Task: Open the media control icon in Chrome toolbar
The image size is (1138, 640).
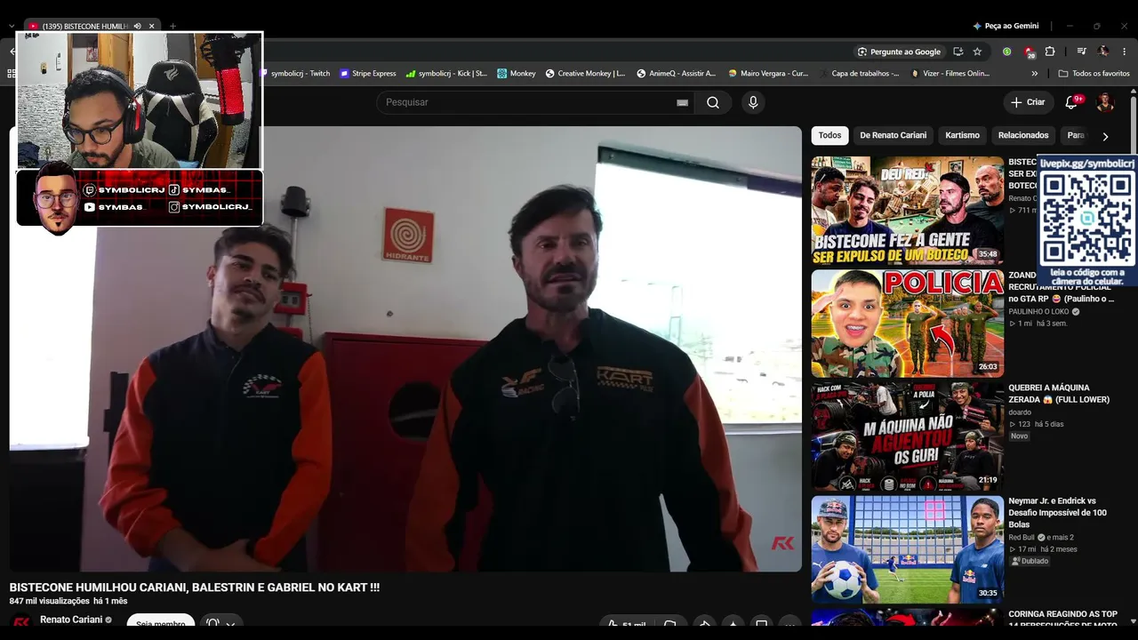Action: [x=1081, y=52]
